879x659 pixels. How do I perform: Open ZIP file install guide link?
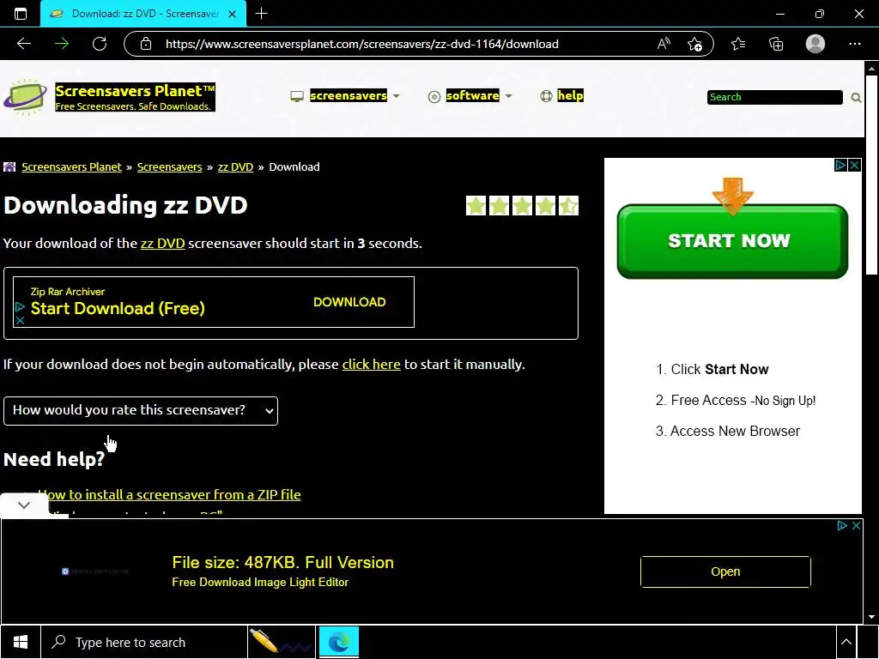pos(169,495)
